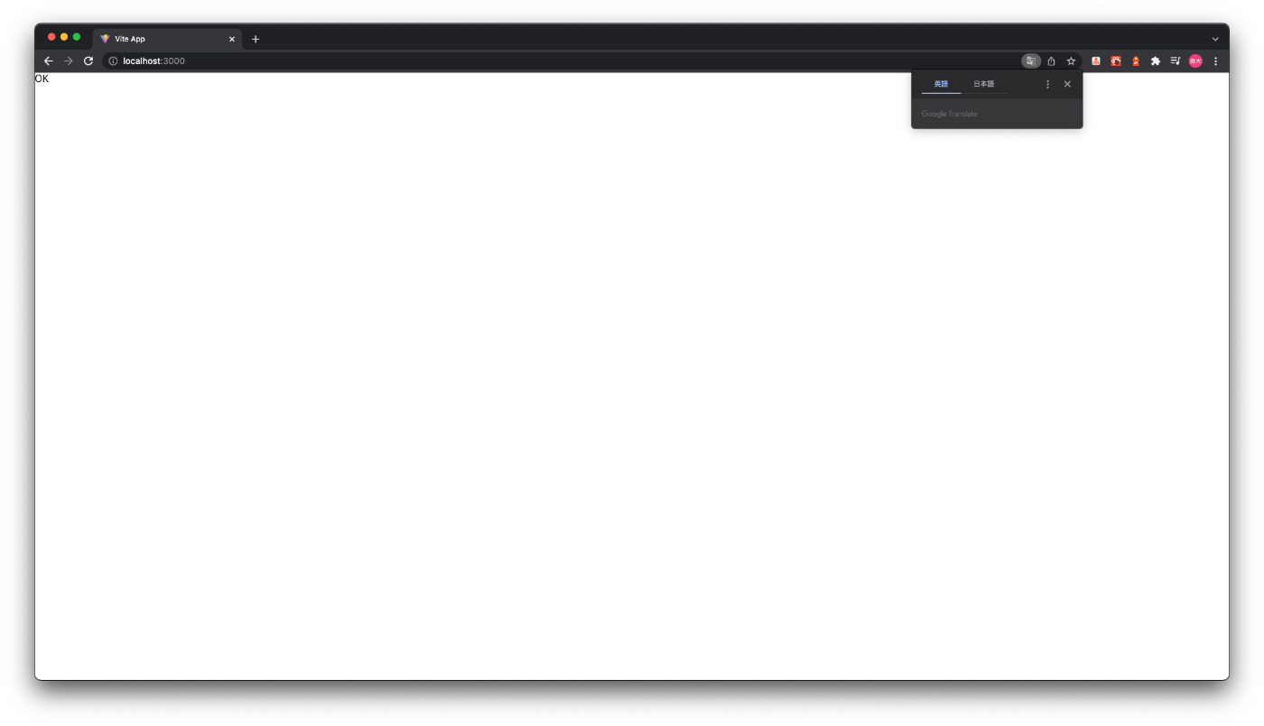Open Chrome's three-dot main menu
The width and height of the screenshot is (1264, 726).
(x=1215, y=61)
